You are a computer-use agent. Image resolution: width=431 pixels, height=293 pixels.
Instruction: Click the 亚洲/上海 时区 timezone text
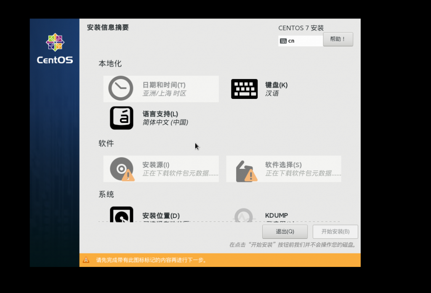tap(165, 93)
